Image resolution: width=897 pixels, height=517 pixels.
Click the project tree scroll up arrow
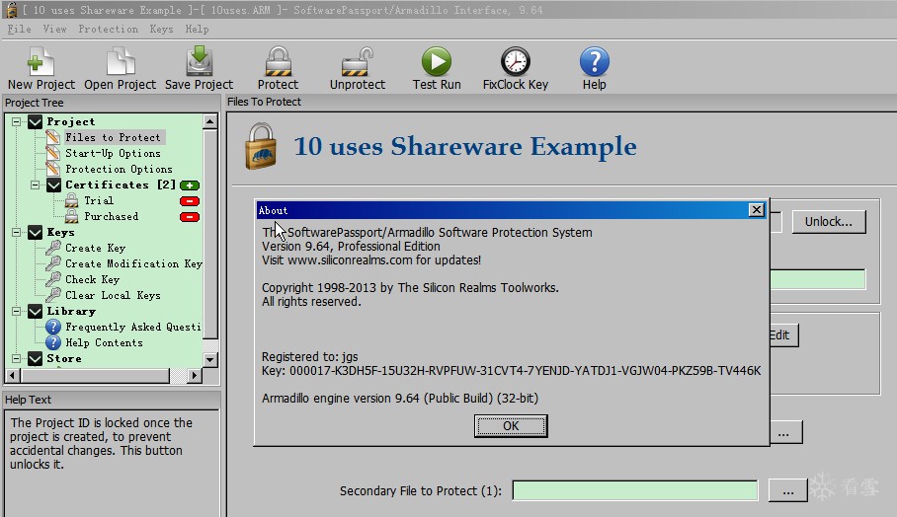tap(210, 121)
